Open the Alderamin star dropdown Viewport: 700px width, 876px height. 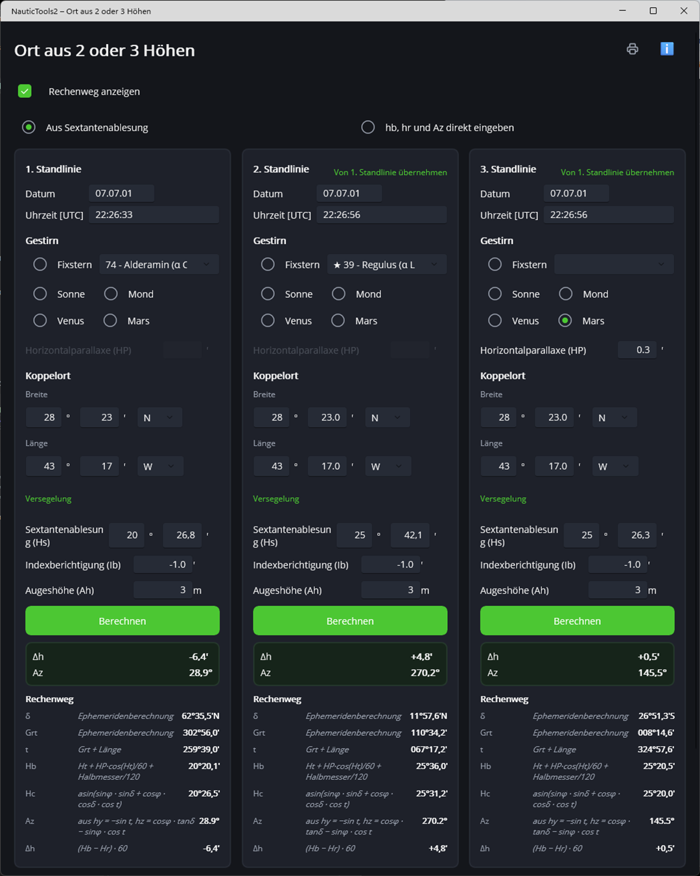pyautogui.click(x=159, y=265)
